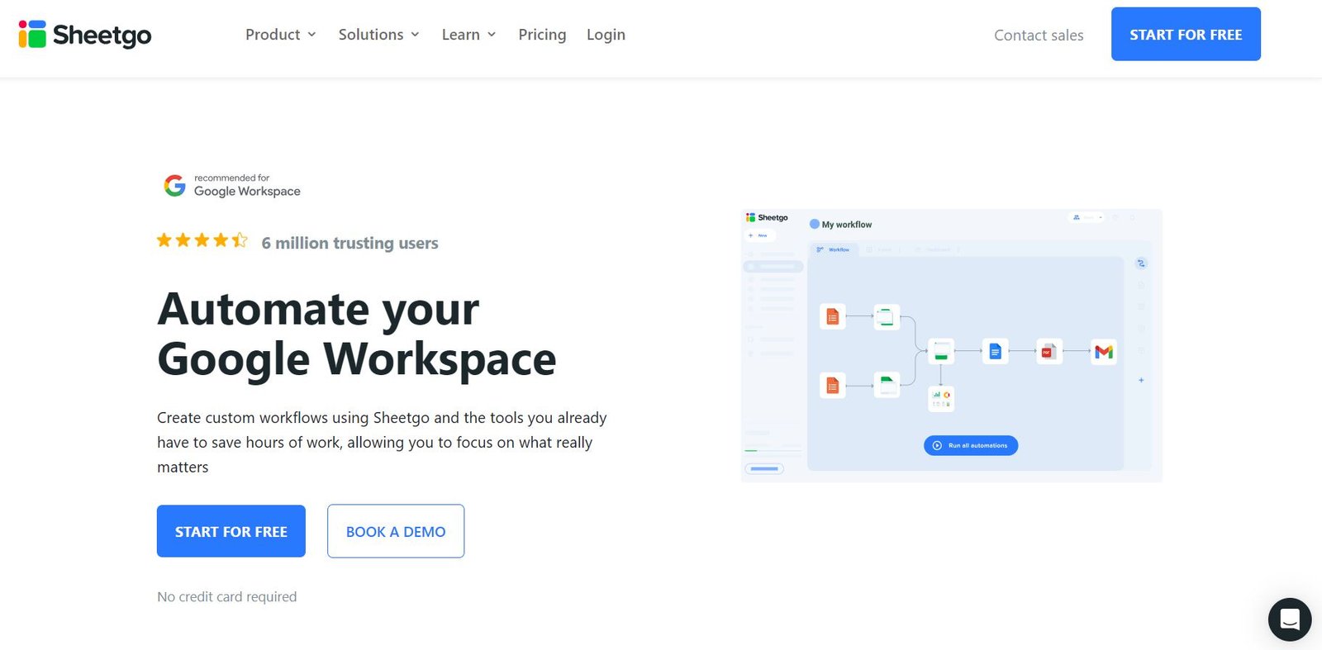Click the five-star rating icons
This screenshot has height=650, width=1322.
point(202,240)
